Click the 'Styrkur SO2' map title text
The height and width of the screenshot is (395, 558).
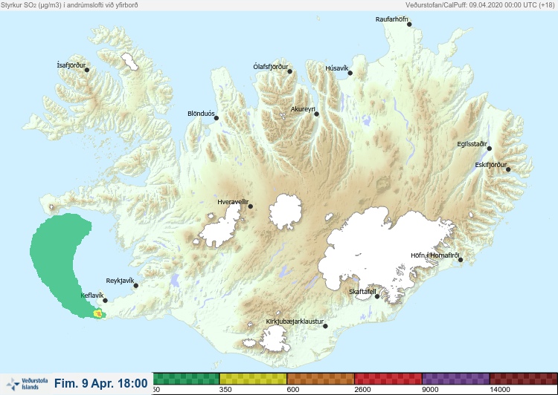point(69,5)
